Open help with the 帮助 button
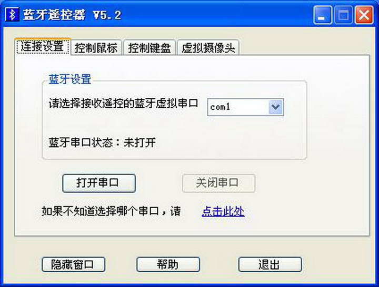This screenshot has width=379, height=287. tap(168, 264)
